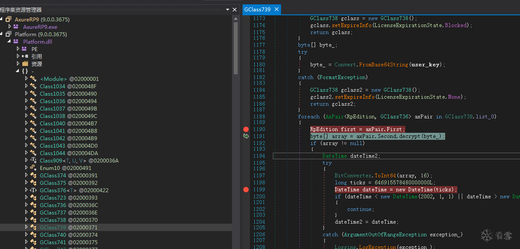Screen dimensions: 520x249
Task: Expand the AxureRP9.exe tree node
Action: tap(10, 27)
